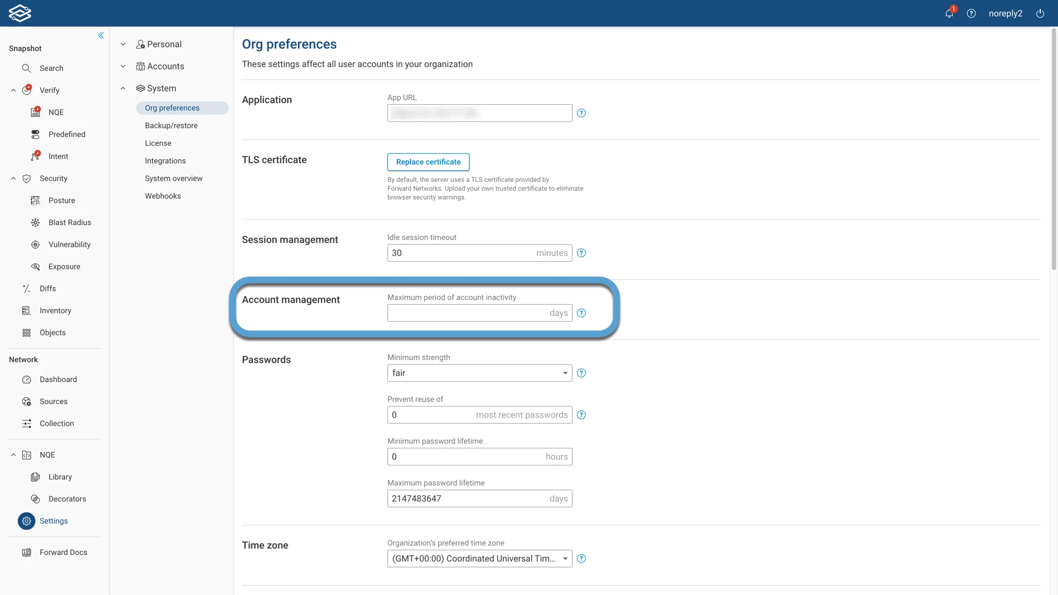1058x595 pixels.
Task: Click the page's vertical scrollbar
Action: pyautogui.click(x=1054, y=149)
